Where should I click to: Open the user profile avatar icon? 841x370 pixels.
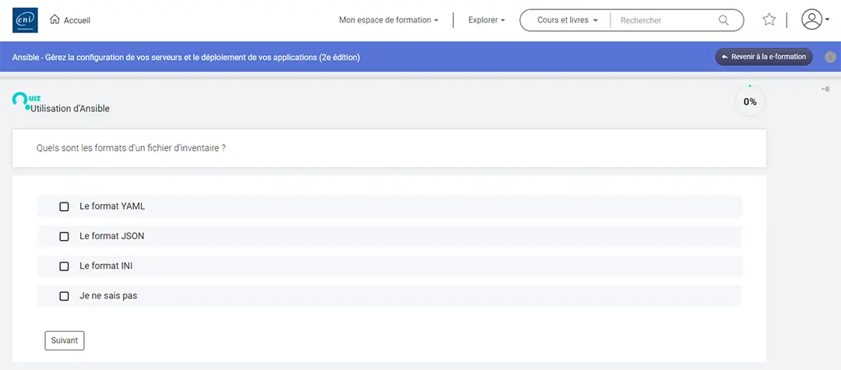(811, 20)
